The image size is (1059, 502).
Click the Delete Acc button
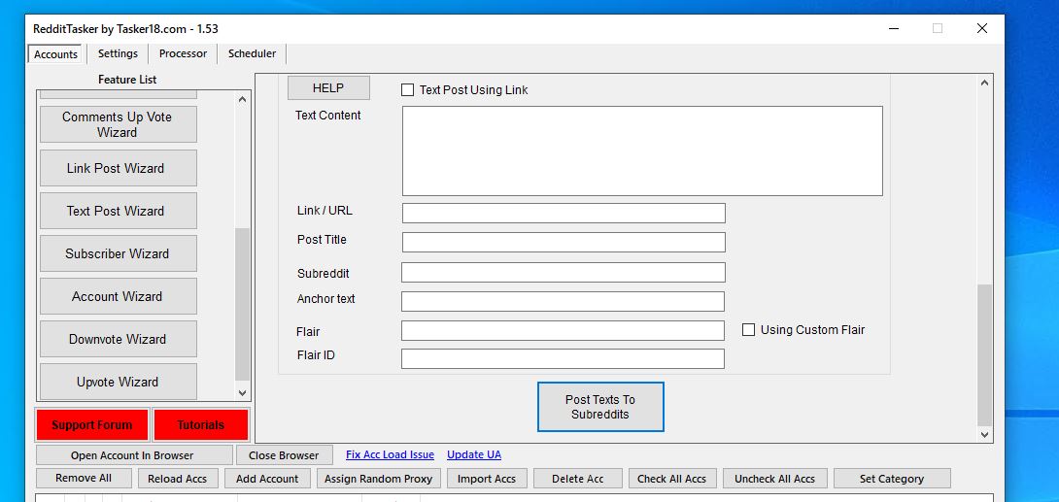click(578, 479)
